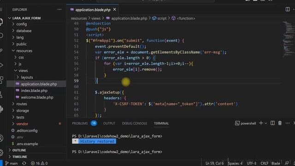Expand the Timeline section

click(19, 157)
